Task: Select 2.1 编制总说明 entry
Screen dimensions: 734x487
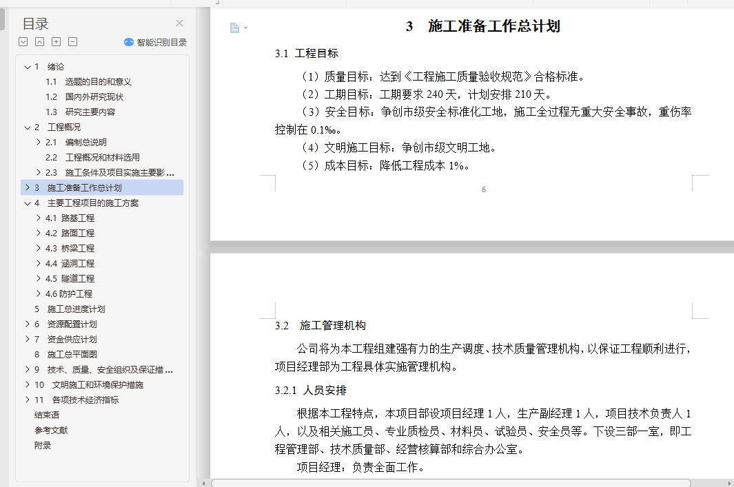Action: click(x=76, y=142)
